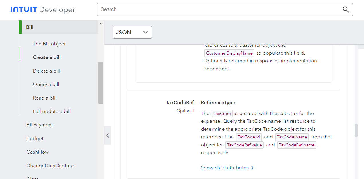This screenshot has width=364, height=179.
Task: Click the Customer.DisplayName code tag
Action: (x=229, y=53)
